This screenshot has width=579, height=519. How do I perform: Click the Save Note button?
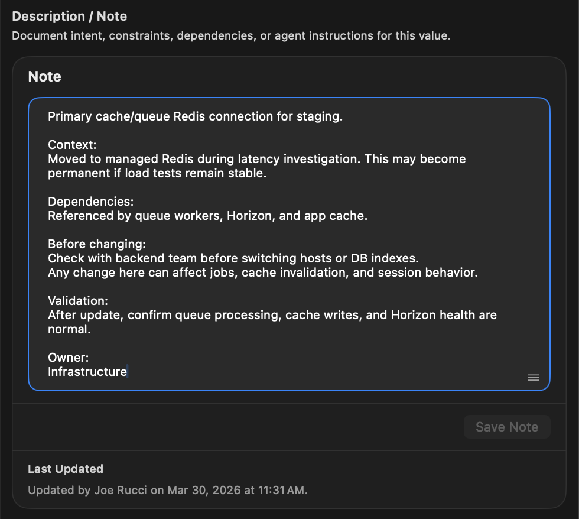(507, 426)
